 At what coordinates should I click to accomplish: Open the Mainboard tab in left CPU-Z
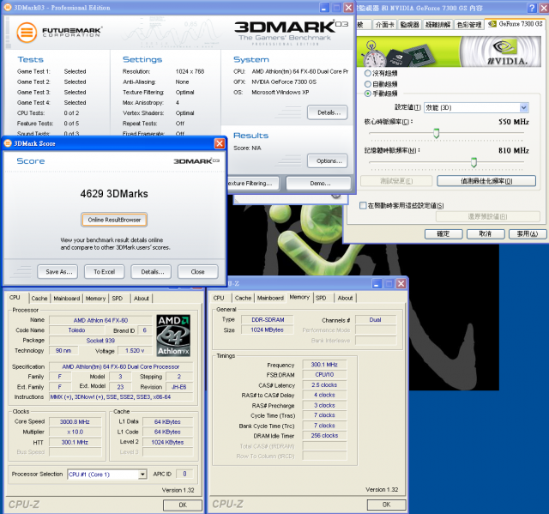(67, 299)
